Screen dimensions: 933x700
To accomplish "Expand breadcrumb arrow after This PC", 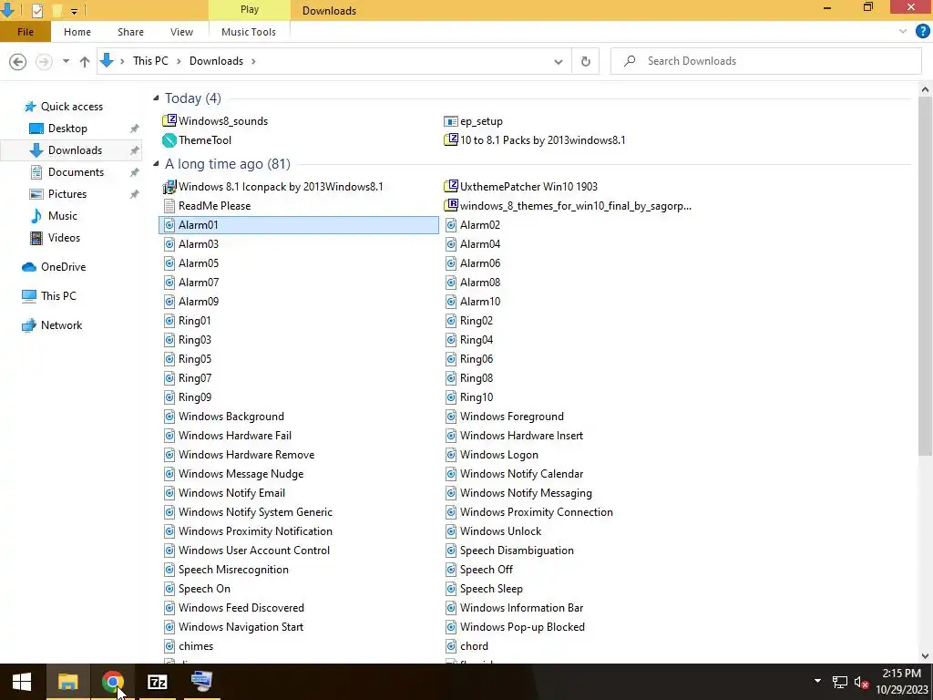I will click(179, 61).
